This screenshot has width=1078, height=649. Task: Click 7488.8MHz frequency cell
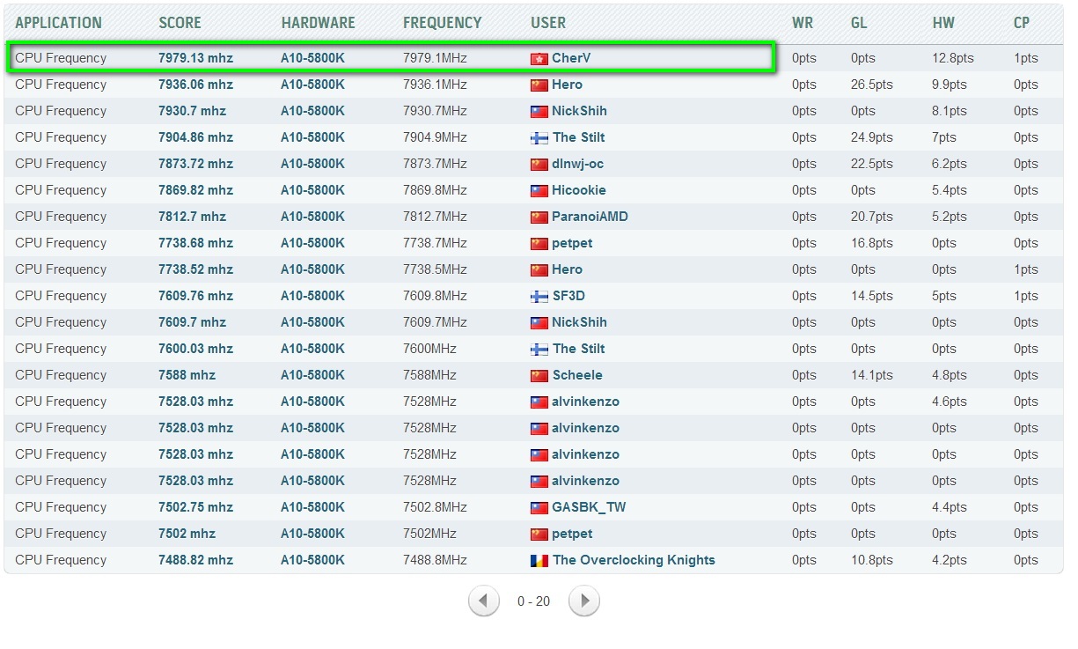click(435, 560)
